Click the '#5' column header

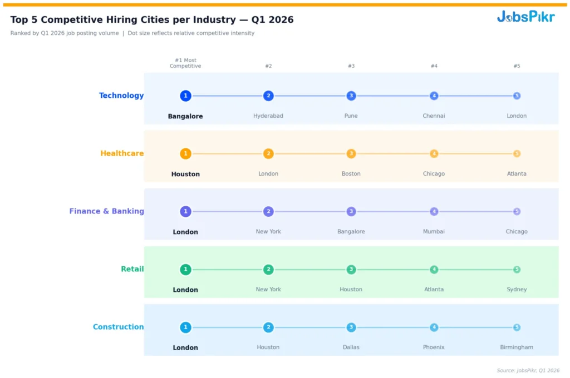click(x=517, y=66)
